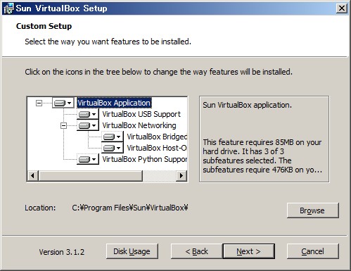The height and width of the screenshot is (271, 351).
Task: Select VirtualBox Python Support tree item
Action: coord(144,159)
